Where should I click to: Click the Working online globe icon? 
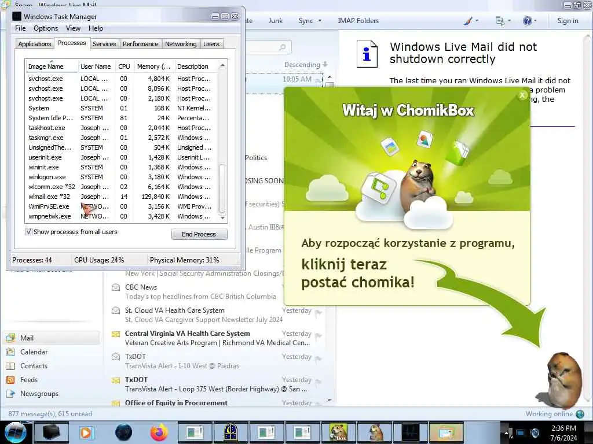point(580,414)
